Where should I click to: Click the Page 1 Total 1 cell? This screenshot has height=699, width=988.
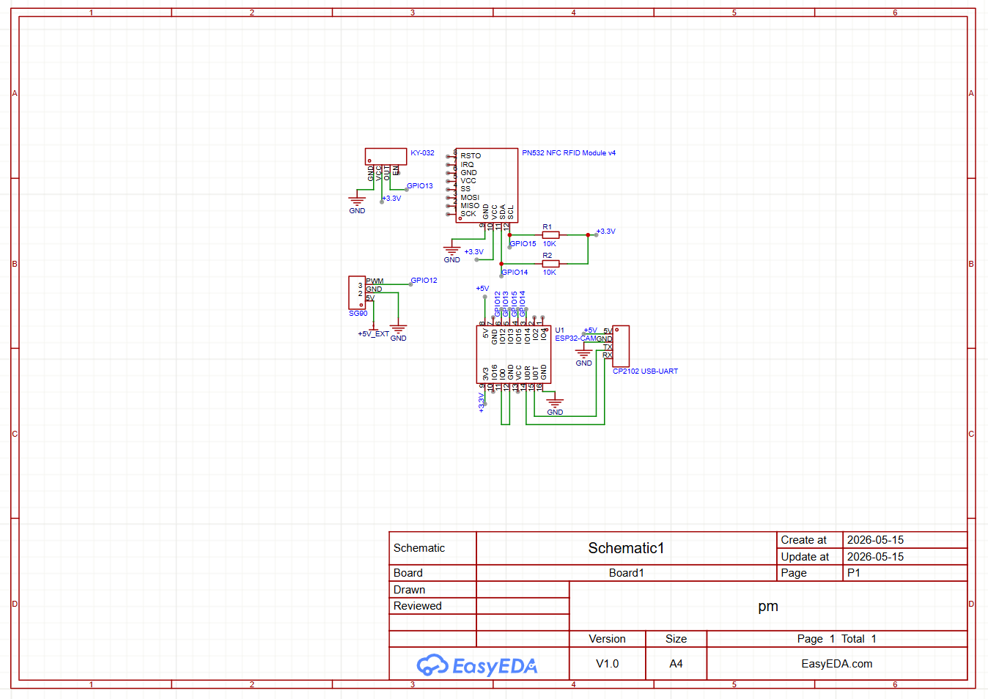click(x=836, y=639)
